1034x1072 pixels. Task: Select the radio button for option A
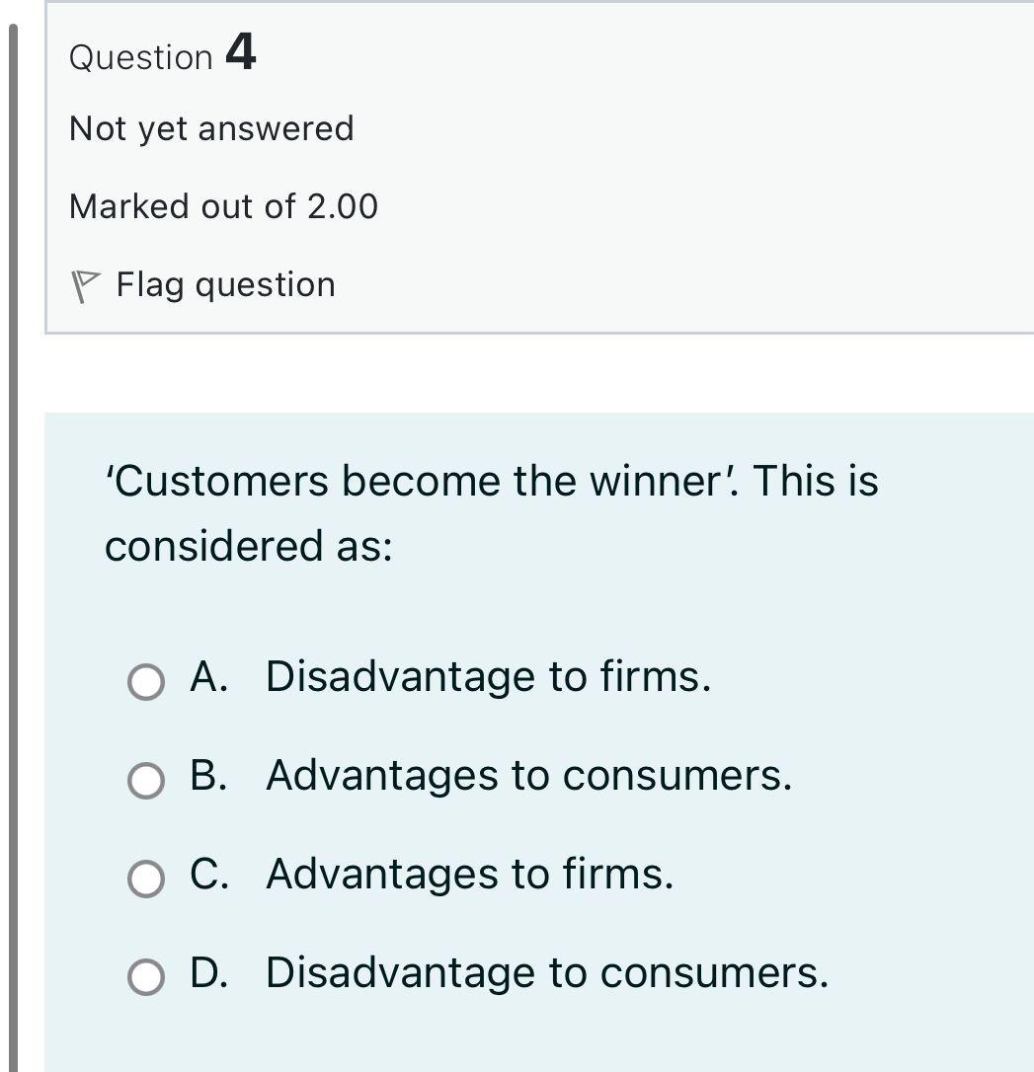point(145,681)
